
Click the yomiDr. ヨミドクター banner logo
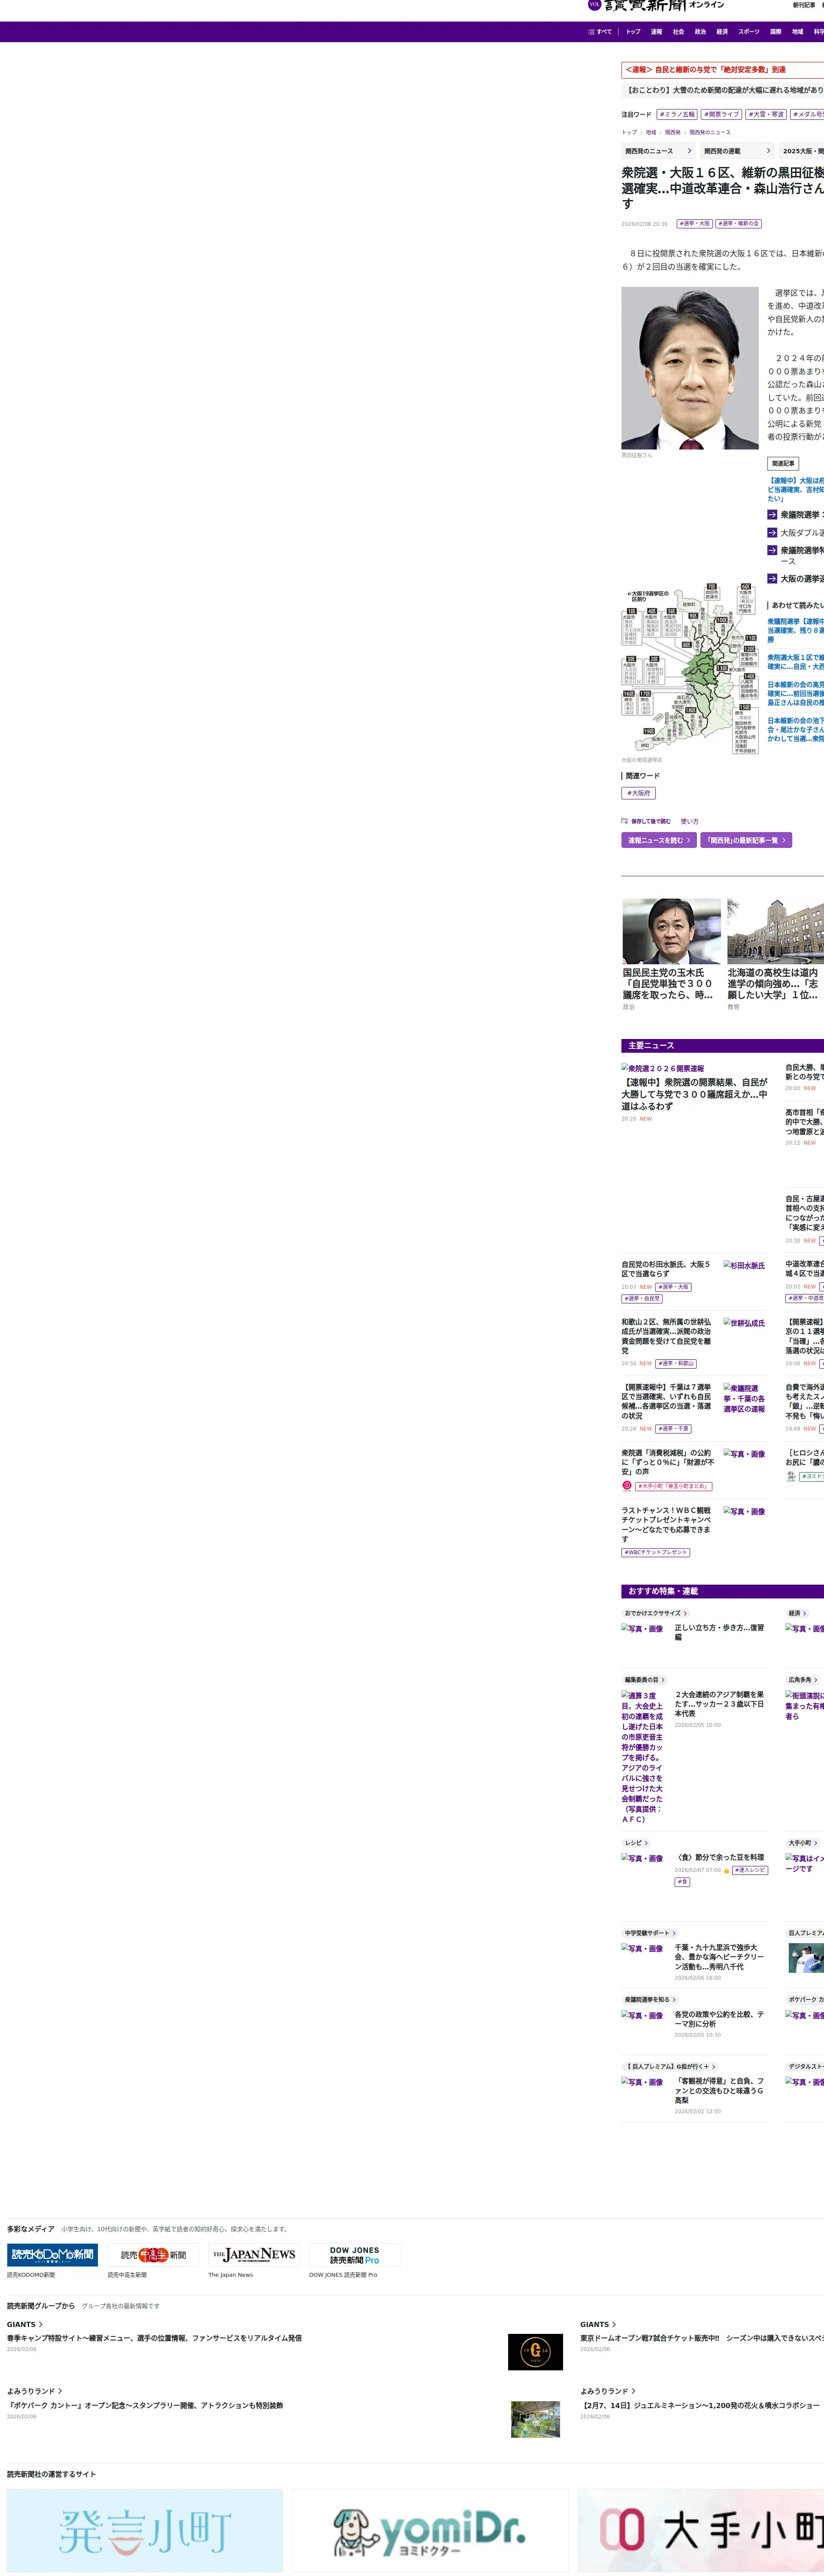(x=430, y=2530)
